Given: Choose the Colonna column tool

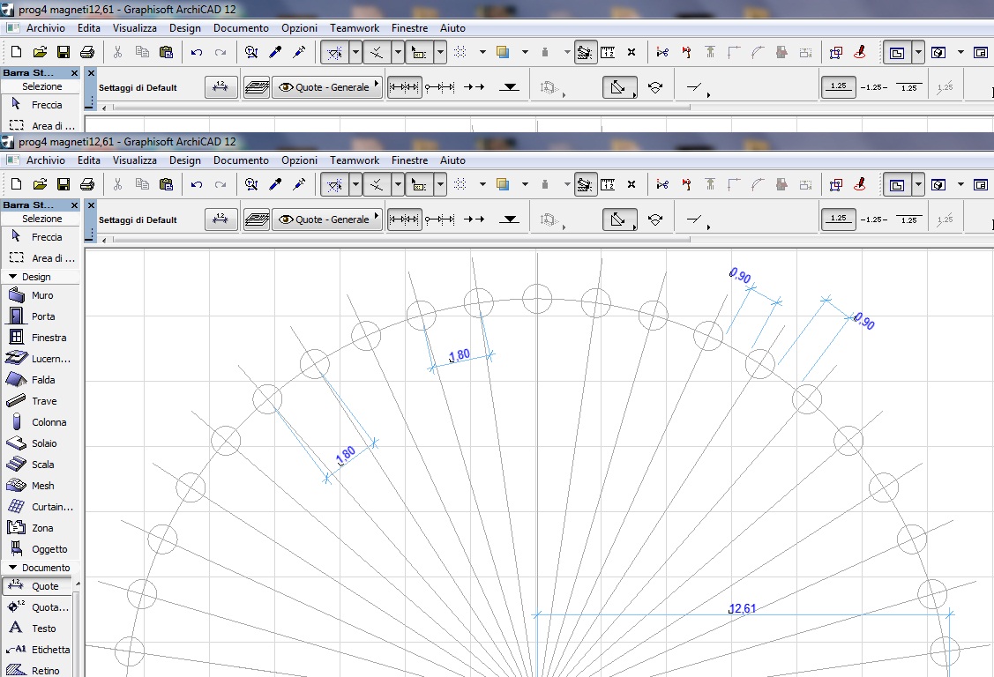Looking at the screenshot, I should (48, 422).
